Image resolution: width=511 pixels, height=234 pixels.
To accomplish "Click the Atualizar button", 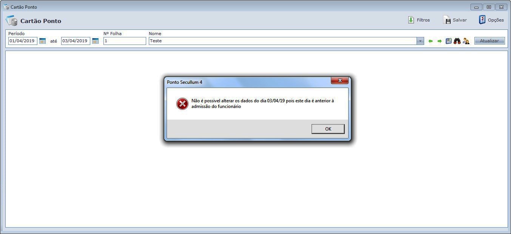I will [489, 41].
